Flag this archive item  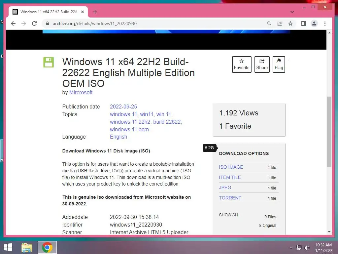[x=279, y=64]
